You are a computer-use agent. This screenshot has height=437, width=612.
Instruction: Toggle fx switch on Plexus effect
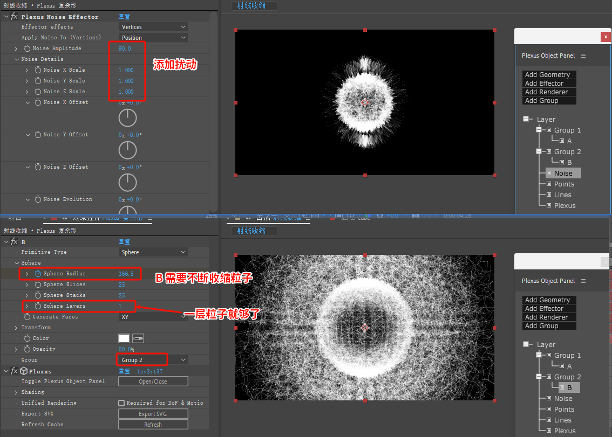(15, 371)
